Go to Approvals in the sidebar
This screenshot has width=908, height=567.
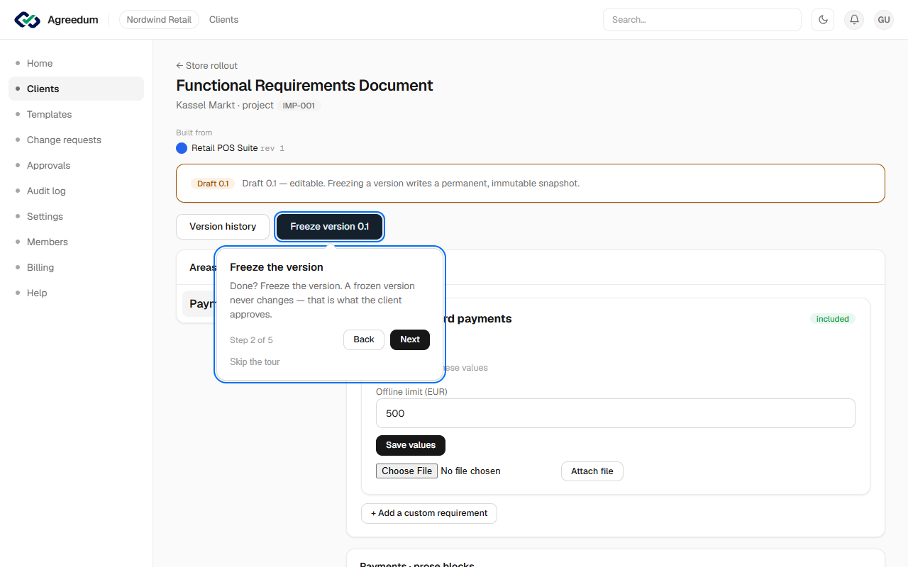[76, 165]
